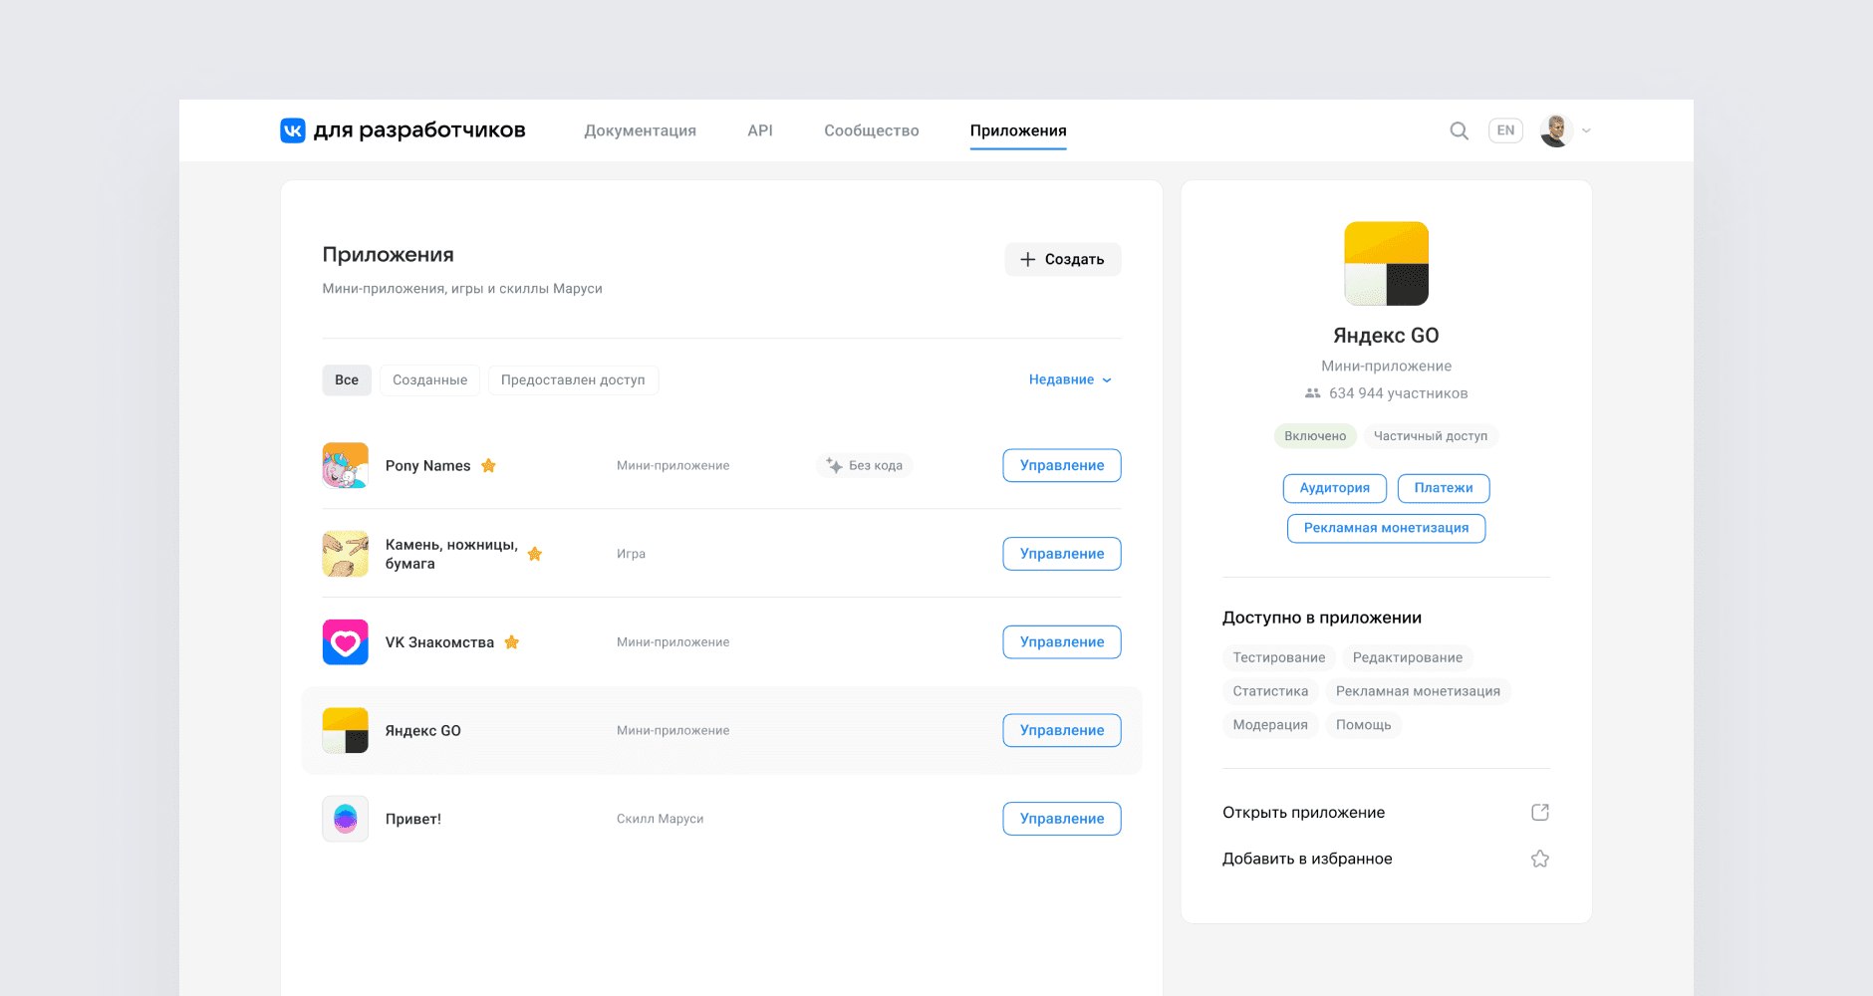The width and height of the screenshot is (1873, 996).
Task: Click the open-in-new-window icon
Action: pyautogui.click(x=1540, y=813)
